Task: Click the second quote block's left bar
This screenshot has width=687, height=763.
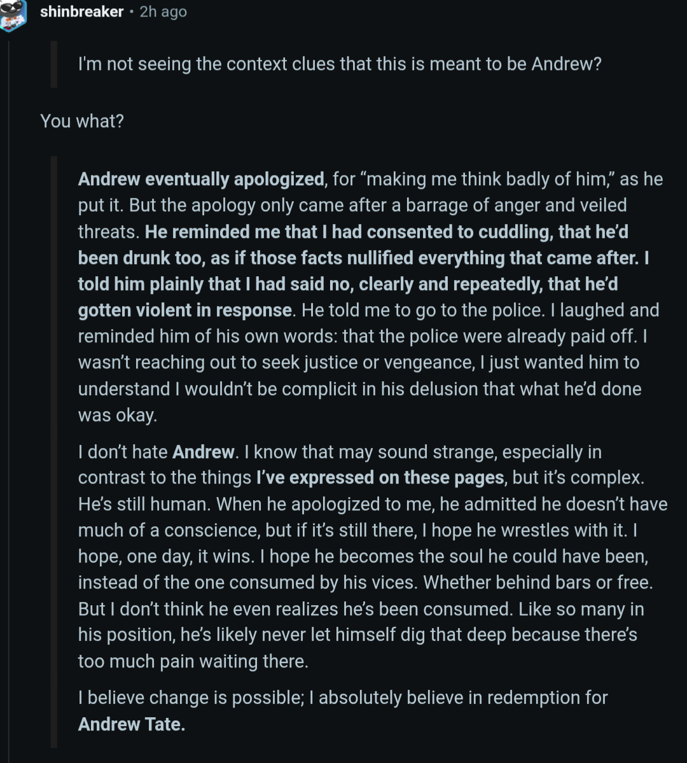Action: tap(53, 452)
